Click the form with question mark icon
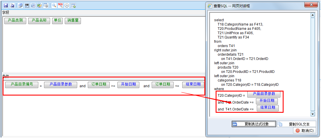321x138 pixels. 33,5
